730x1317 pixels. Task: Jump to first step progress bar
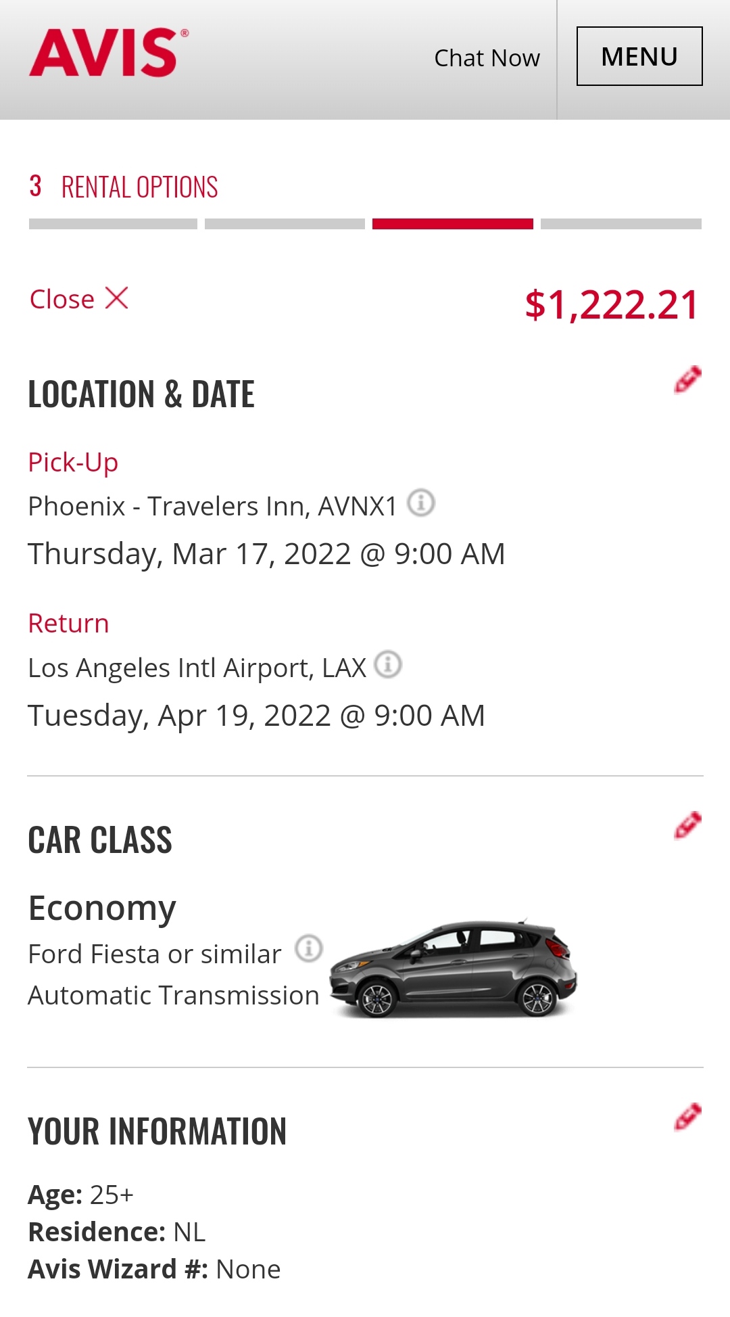(x=113, y=224)
